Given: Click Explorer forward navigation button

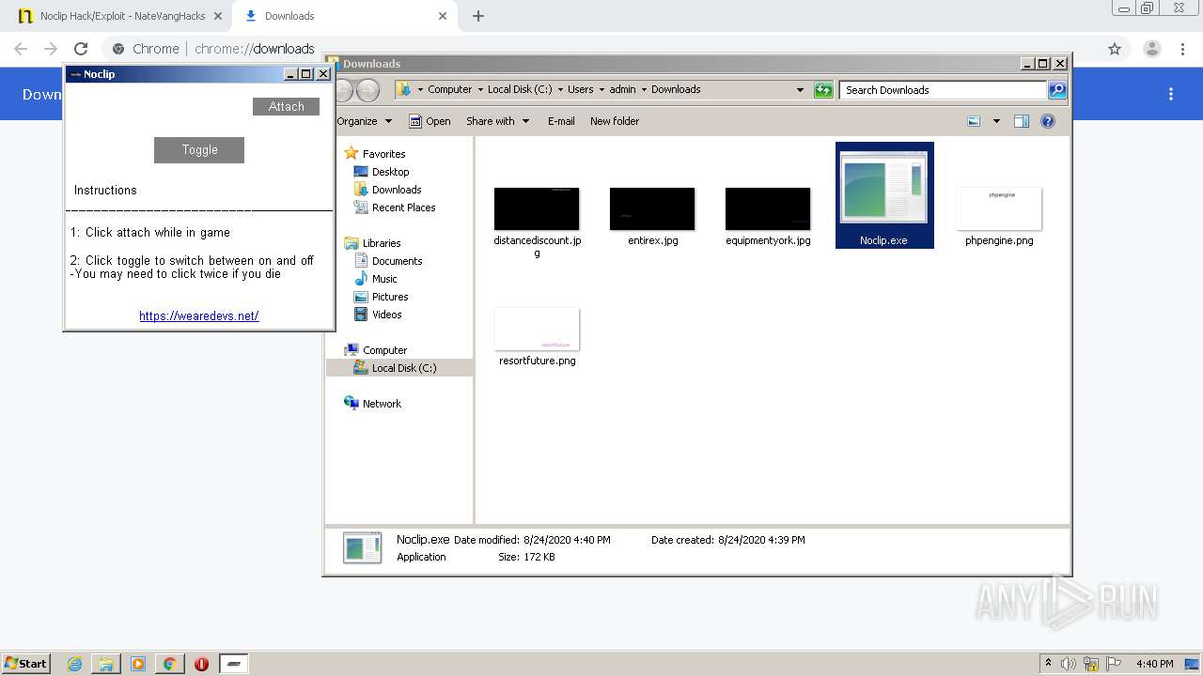Looking at the screenshot, I should pos(368,90).
